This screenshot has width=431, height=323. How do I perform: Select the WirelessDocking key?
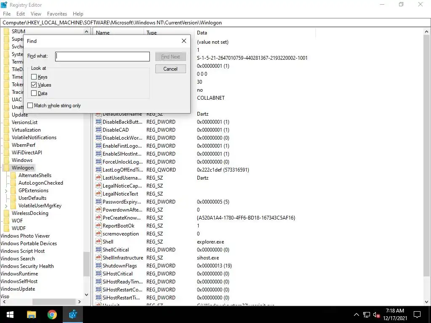[30, 213]
